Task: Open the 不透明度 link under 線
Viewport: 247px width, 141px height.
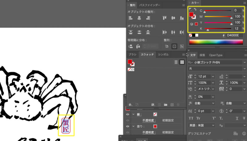Action: click(149, 120)
